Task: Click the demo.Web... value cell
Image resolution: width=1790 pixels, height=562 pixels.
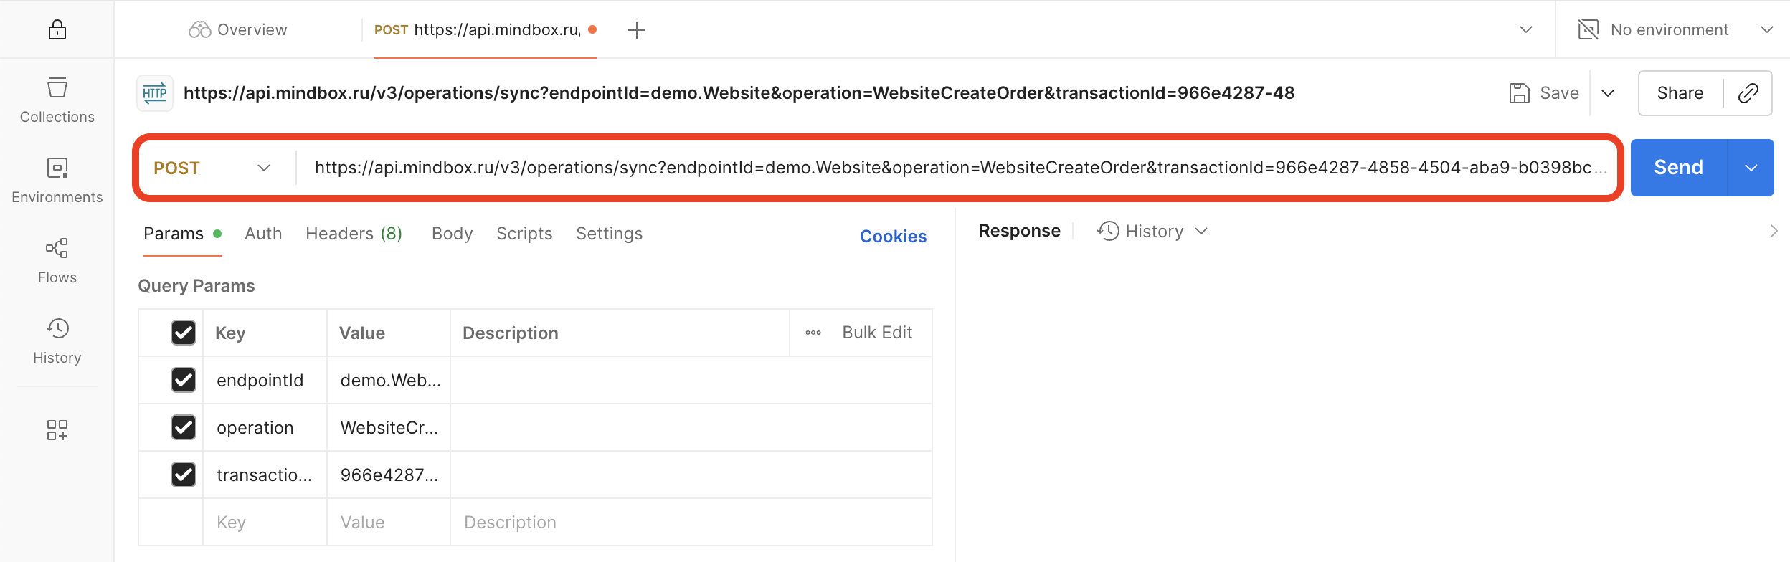Action: 388,381
